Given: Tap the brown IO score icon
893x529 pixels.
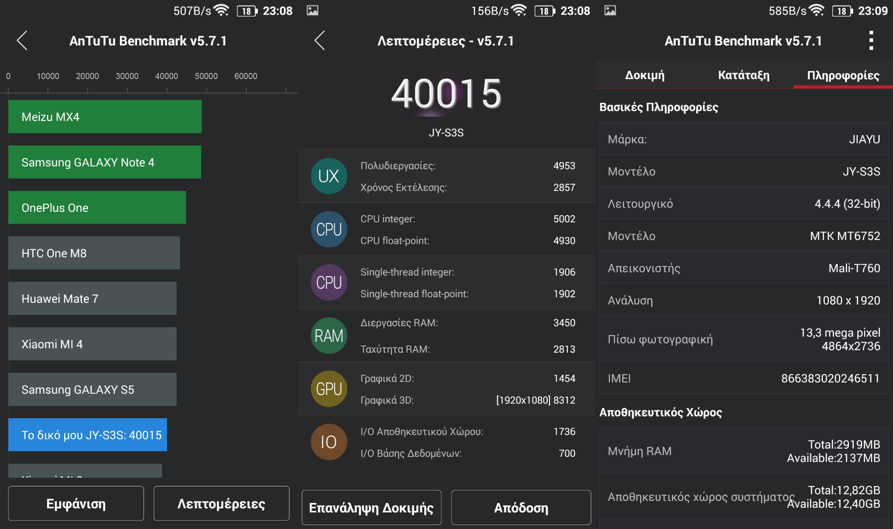Looking at the screenshot, I should [x=329, y=442].
